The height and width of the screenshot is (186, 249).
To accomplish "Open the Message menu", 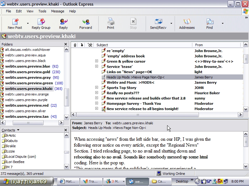I will point(58,11).
